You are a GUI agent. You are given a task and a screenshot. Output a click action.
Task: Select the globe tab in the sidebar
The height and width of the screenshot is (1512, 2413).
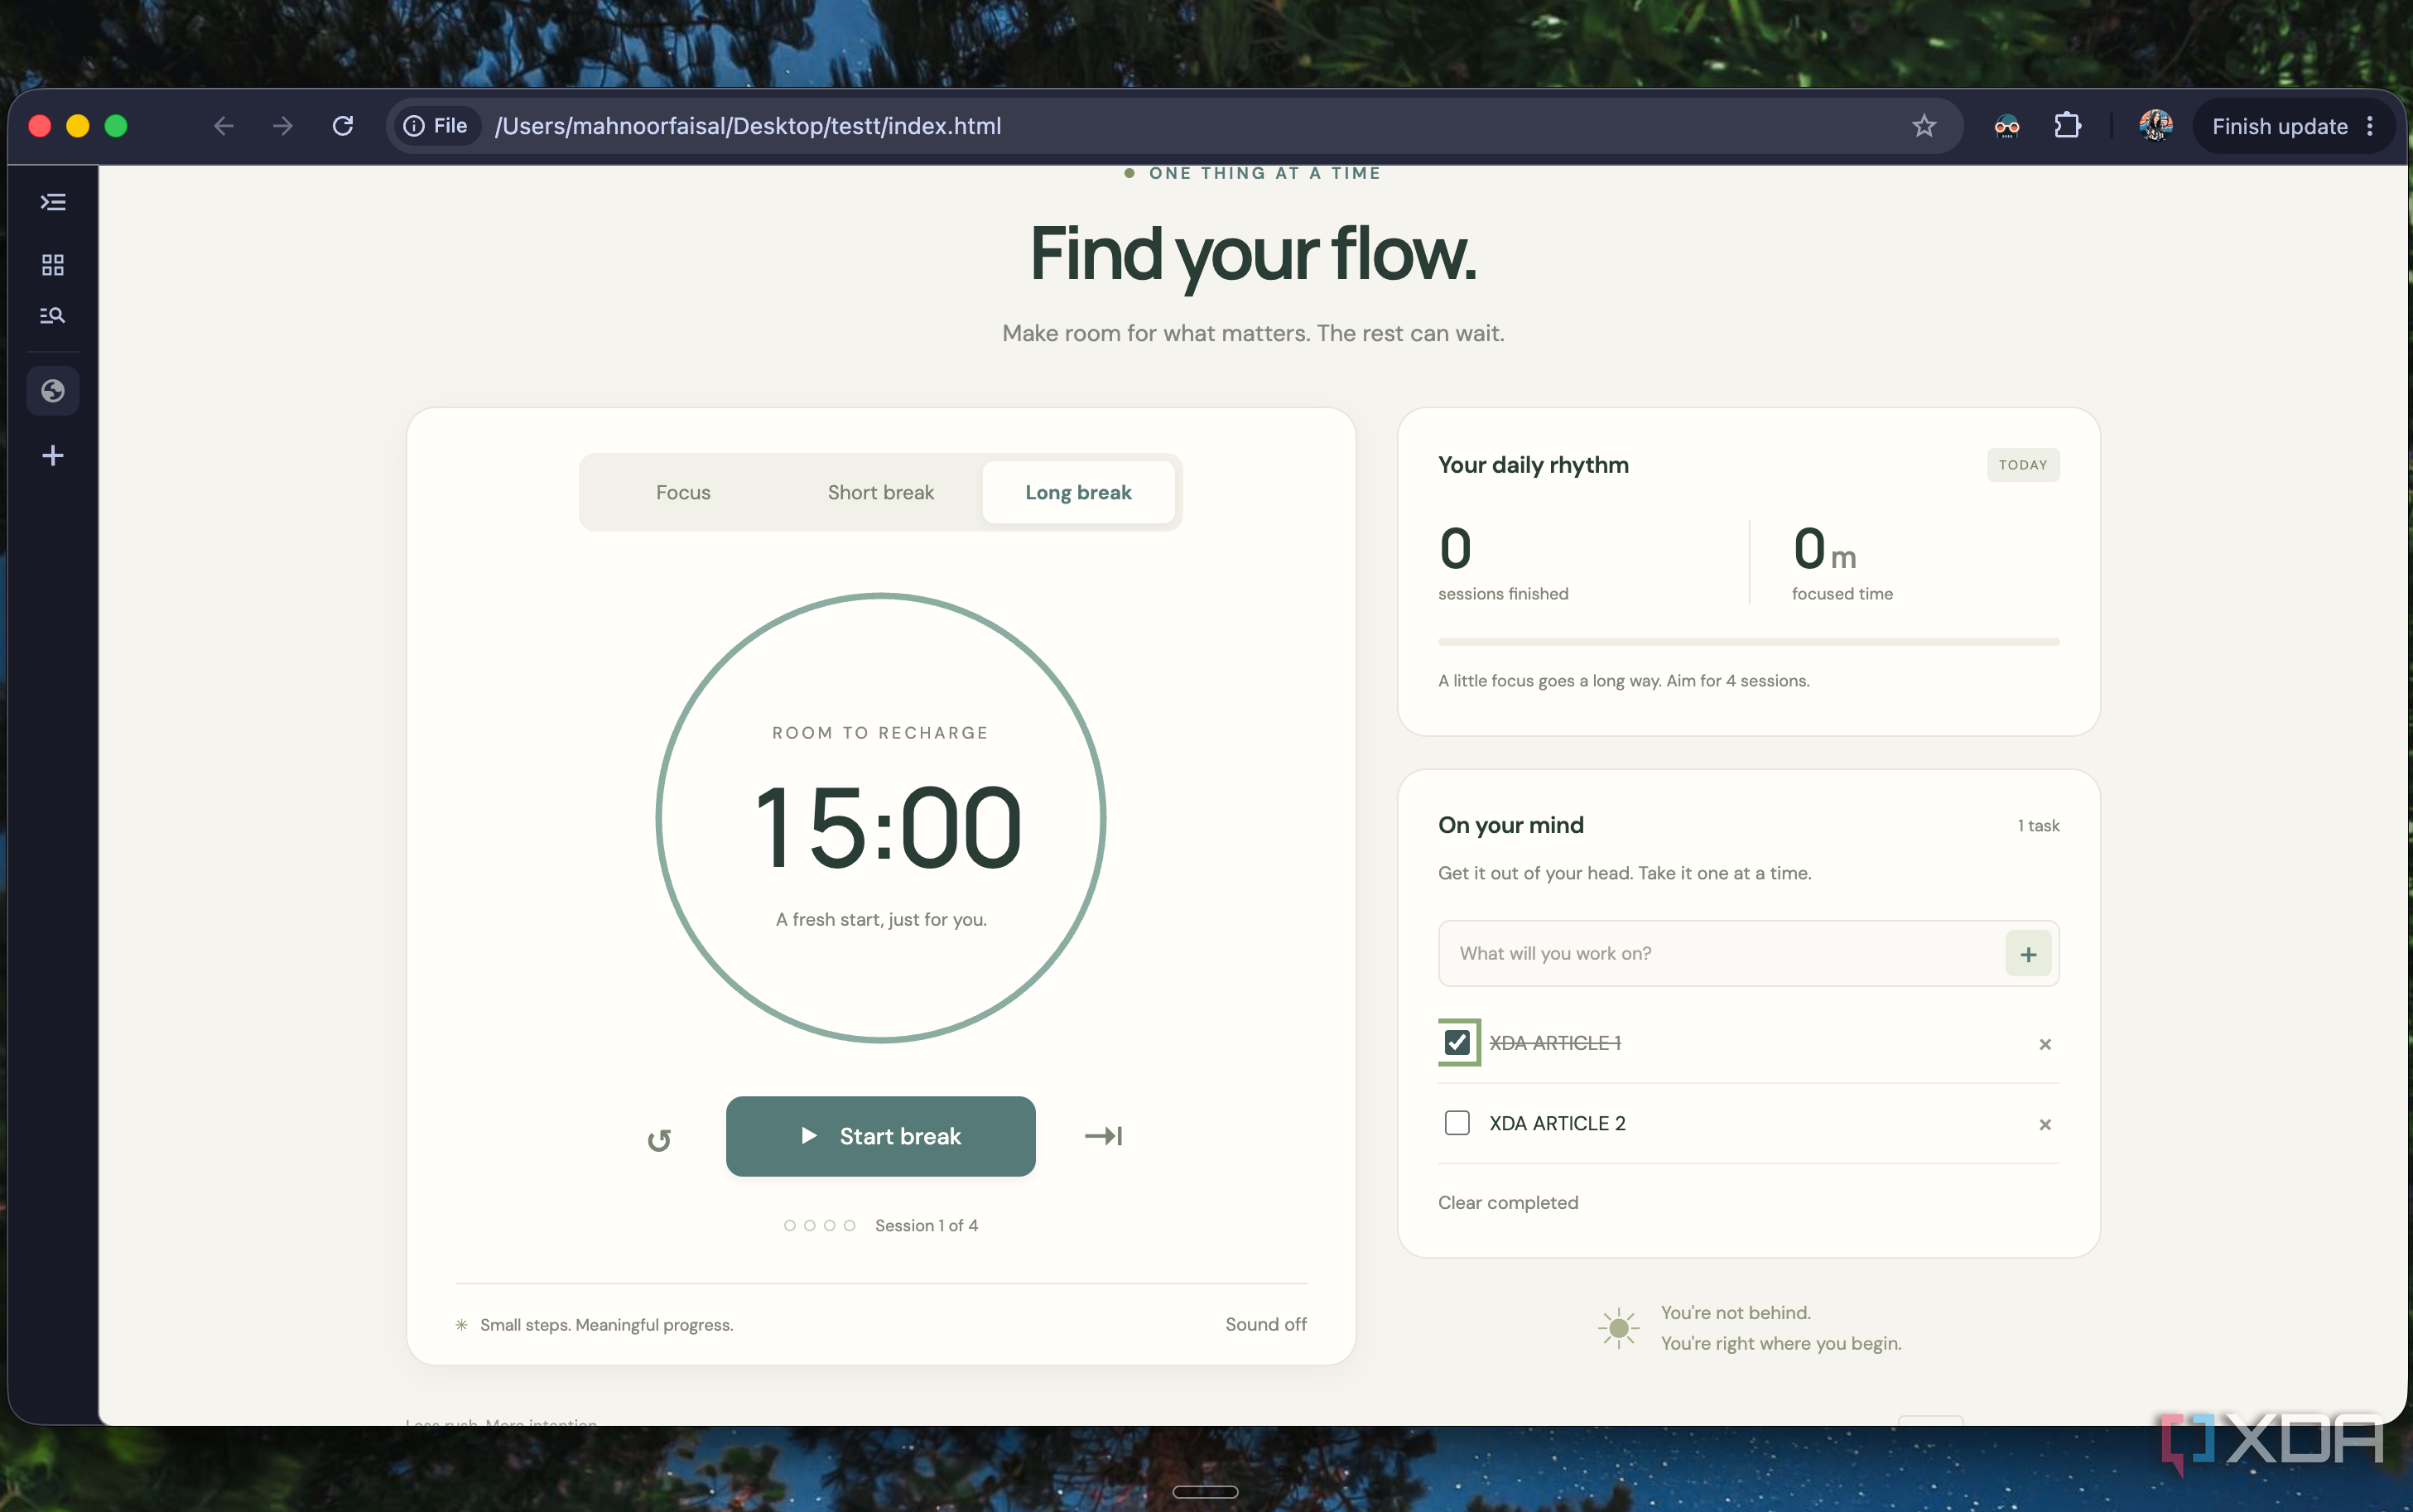[x=53, y=391]
